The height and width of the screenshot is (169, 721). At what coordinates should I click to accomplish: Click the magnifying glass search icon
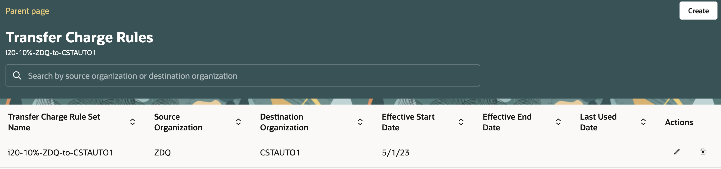[17, 75]
